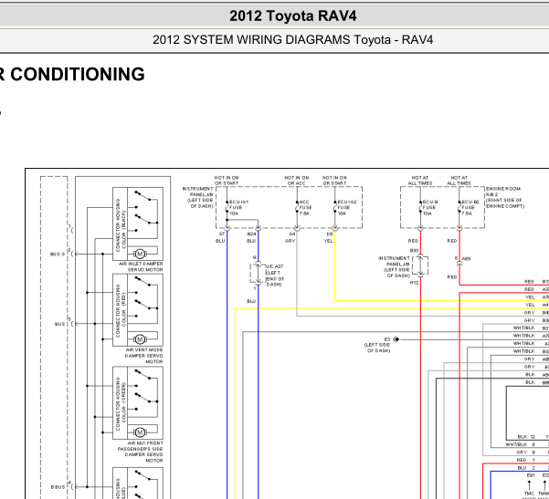
Task: Click 'INSTRUMENT PANEL J/B' label near B30 connector
Action: [x=394, y=261]
